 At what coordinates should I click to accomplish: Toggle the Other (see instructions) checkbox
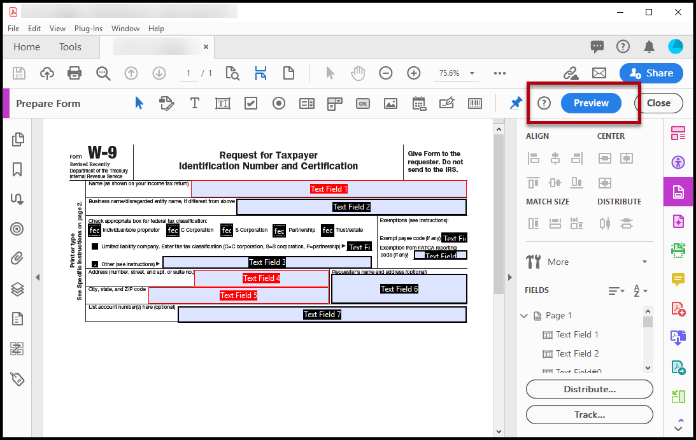[95, 264]
